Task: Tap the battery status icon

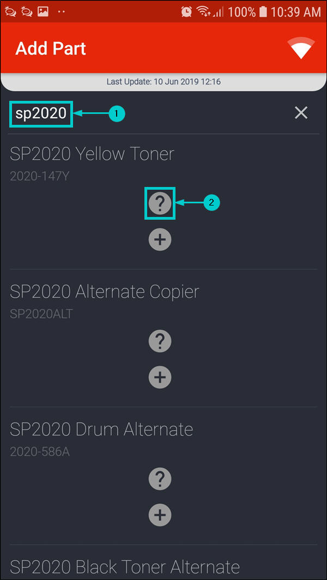Action: 263,11
